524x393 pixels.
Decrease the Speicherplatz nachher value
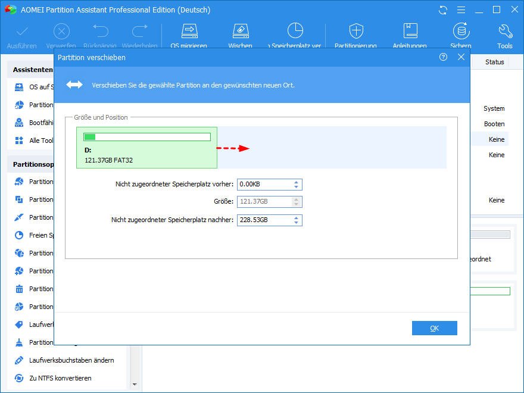pyautogui.click(x=296, y=223)
